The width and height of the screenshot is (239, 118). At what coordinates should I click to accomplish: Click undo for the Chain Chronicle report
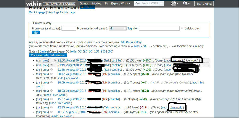(53, 103)
